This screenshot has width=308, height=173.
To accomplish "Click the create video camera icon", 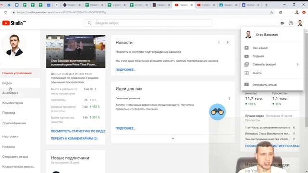I will click(x=282, y=23).
